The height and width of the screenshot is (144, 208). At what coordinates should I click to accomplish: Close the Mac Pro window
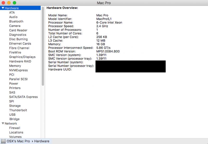[3, 3]
